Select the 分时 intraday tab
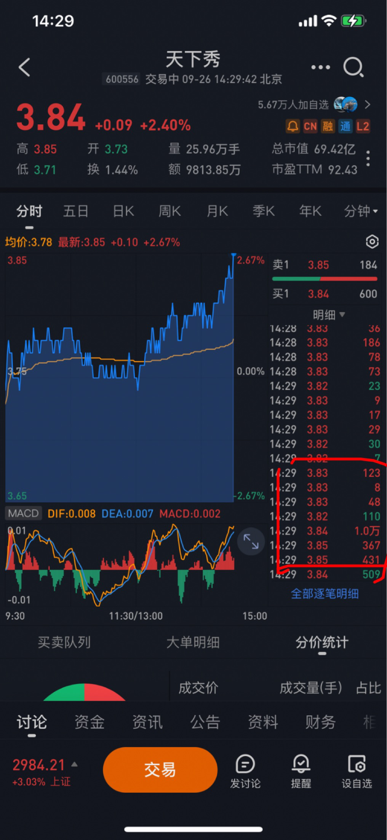Viewport: 387px width, 840px height. 29,211
